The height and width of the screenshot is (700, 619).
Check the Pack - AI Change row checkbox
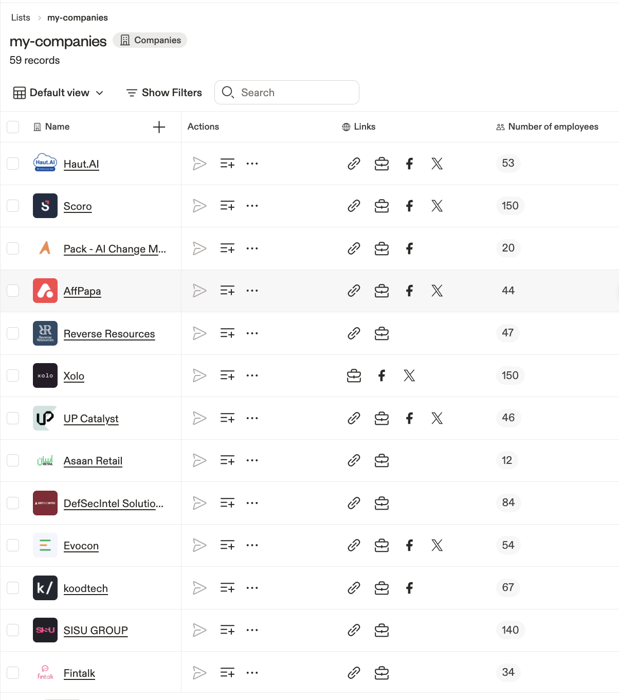13,248
